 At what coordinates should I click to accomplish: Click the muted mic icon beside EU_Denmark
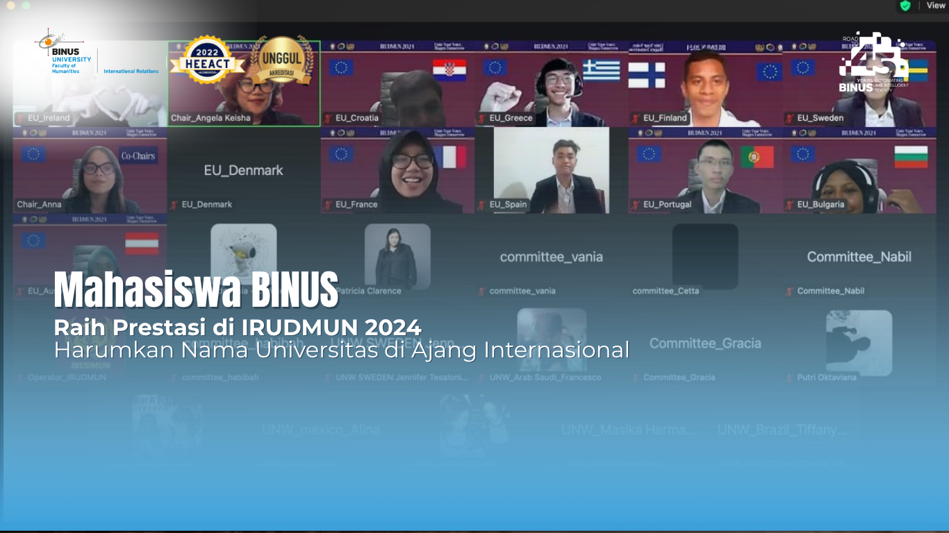pos(174,205)
